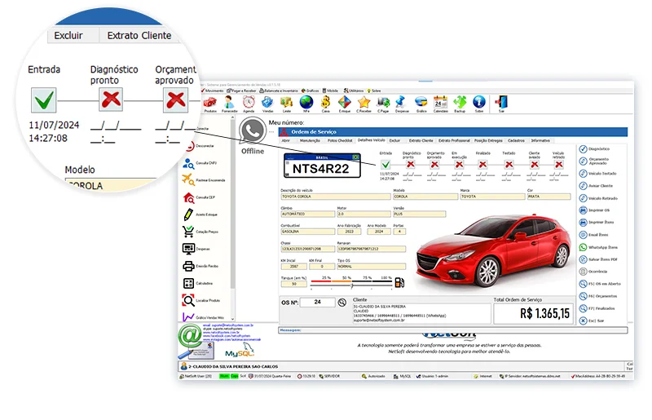Click the sidebar scroll up arrow
This screenshot has height=420, width=652.
click(x=232, y=118)
